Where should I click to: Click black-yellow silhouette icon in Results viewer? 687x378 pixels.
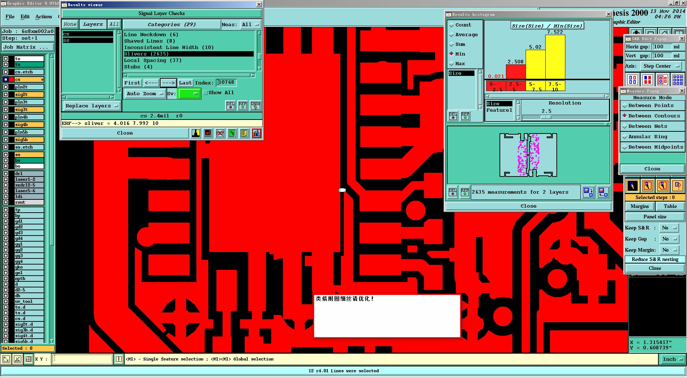[196, 133]
